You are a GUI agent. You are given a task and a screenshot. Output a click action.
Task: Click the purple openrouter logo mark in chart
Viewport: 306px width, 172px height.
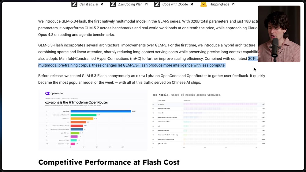47,93
